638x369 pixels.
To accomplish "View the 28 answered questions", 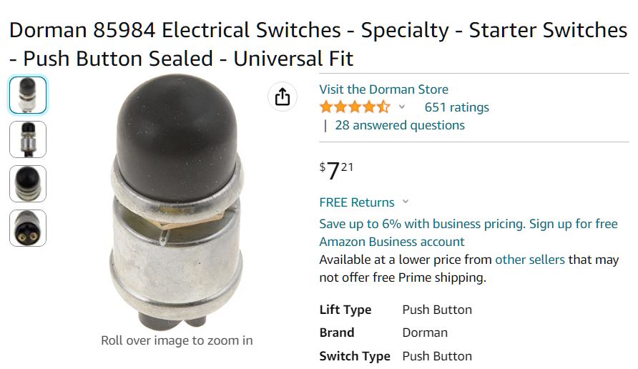I will pos(399,125).
